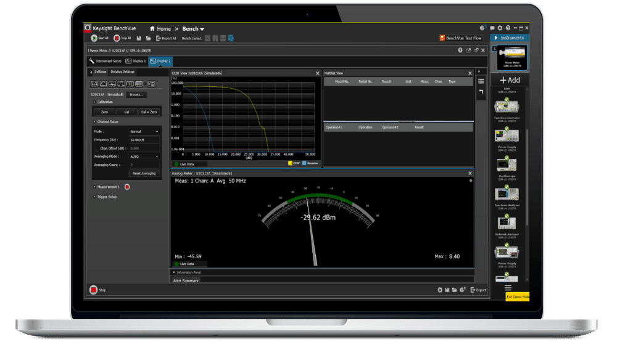This screenshot has width=617, height=347.
Task: Tick the Chan Offset (dB) checkbox
Action: (97, 148)
